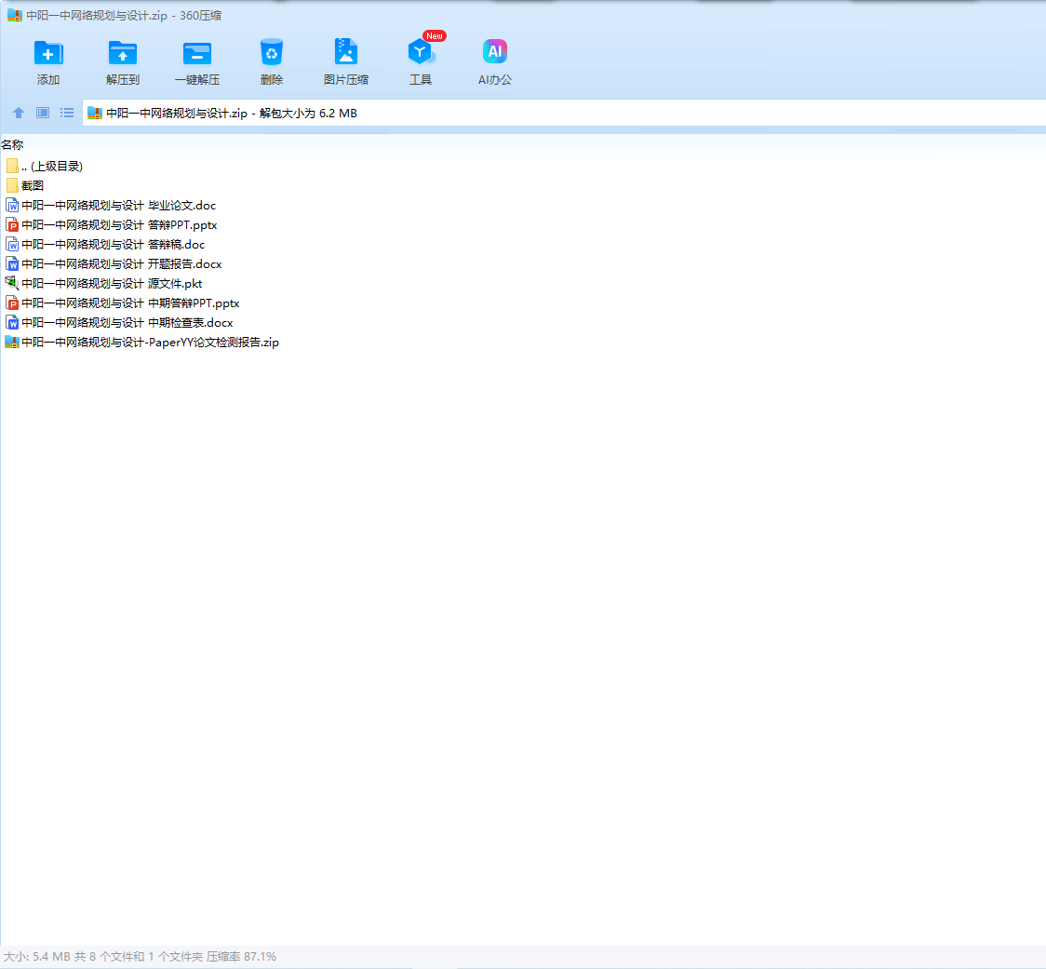Click the 名称 column header
The height and width of the screenshot is (969, 1046).
pos(12,145)
